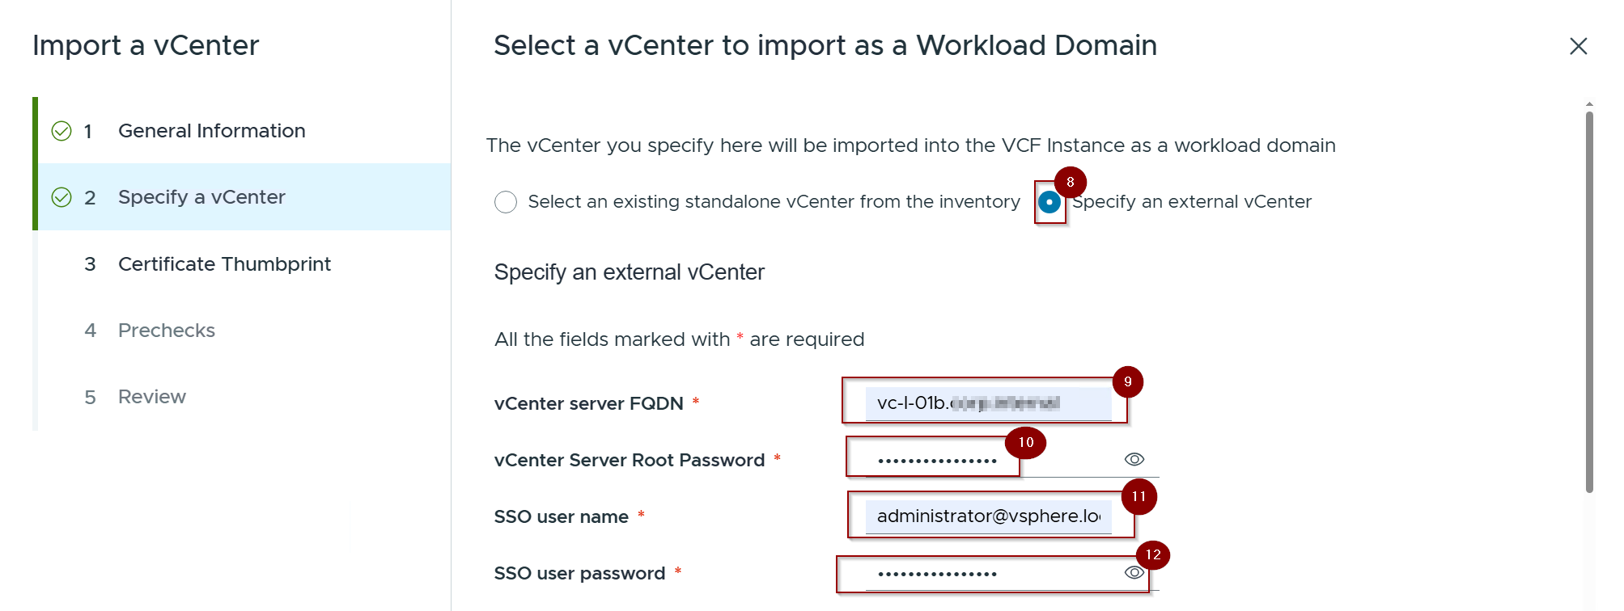The image size is (1624, 611).
Task: Select existing standalone vCenter radio option
Action: pyautogui.click(x=506, y=202)
